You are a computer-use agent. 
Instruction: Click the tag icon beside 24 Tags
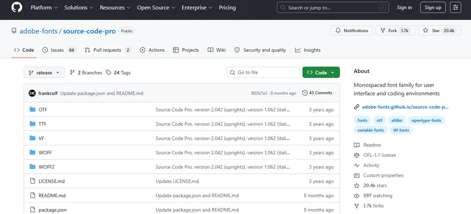(108, 72)
